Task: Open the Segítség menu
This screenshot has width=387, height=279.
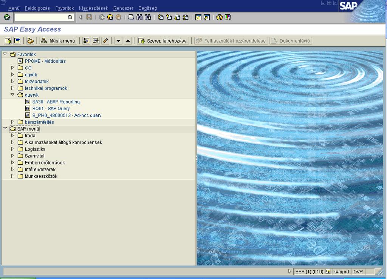Action: (x=148, y=8)
